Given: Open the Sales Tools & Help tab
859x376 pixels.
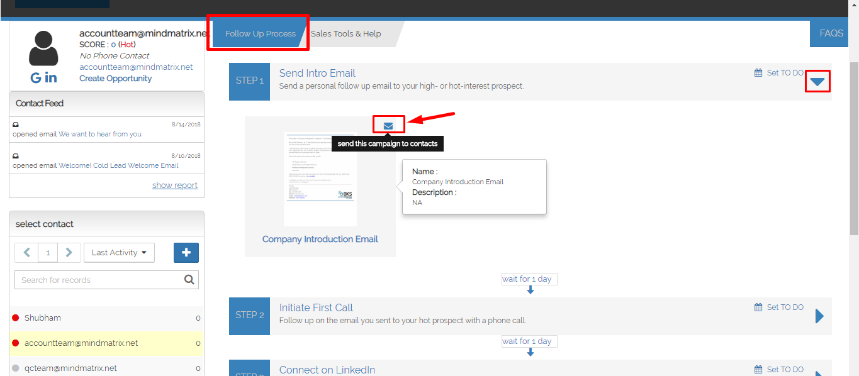Looking at the screenshot, I should coord(346,34).
